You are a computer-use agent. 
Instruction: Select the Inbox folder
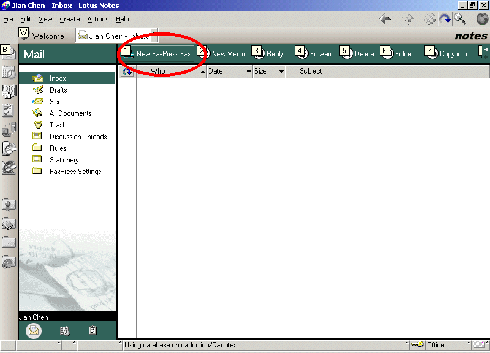(x=67, y=78)
